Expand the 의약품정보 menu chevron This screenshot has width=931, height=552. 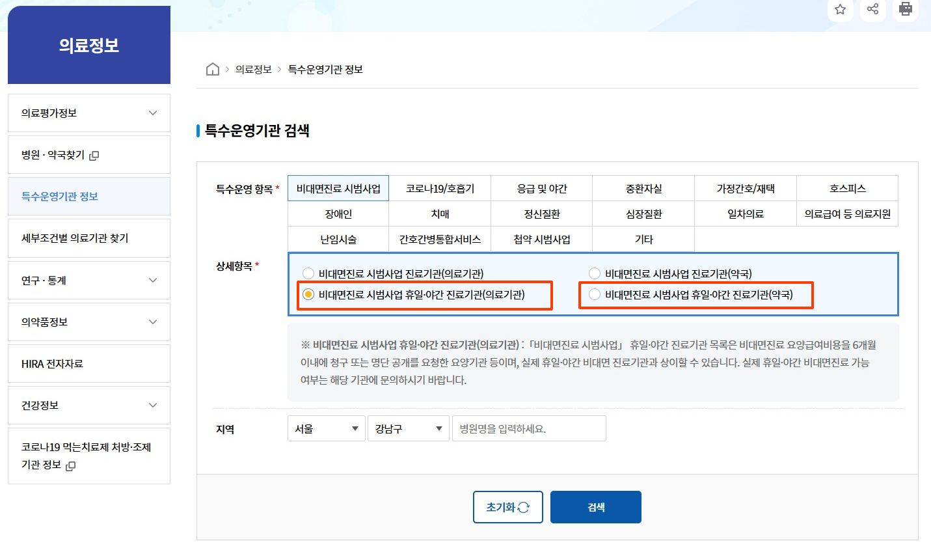point(153,322)
